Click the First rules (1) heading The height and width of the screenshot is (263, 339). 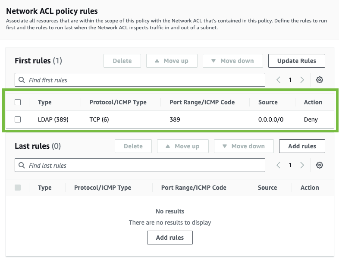tap(38, 61)
